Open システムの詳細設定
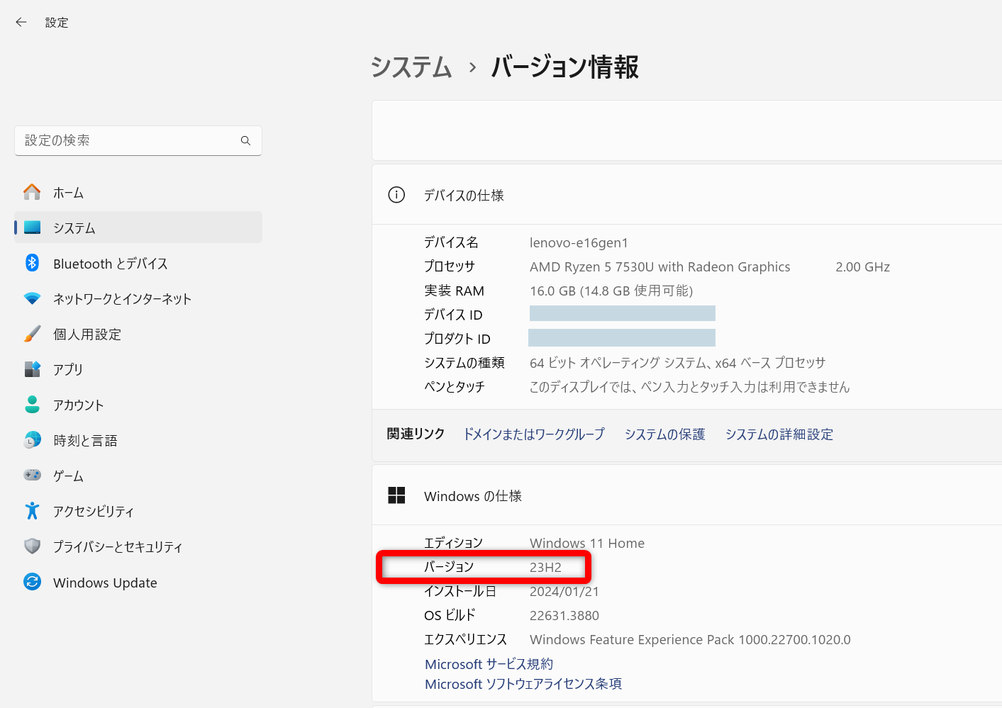1002x708 pixels. click(779, 434)
